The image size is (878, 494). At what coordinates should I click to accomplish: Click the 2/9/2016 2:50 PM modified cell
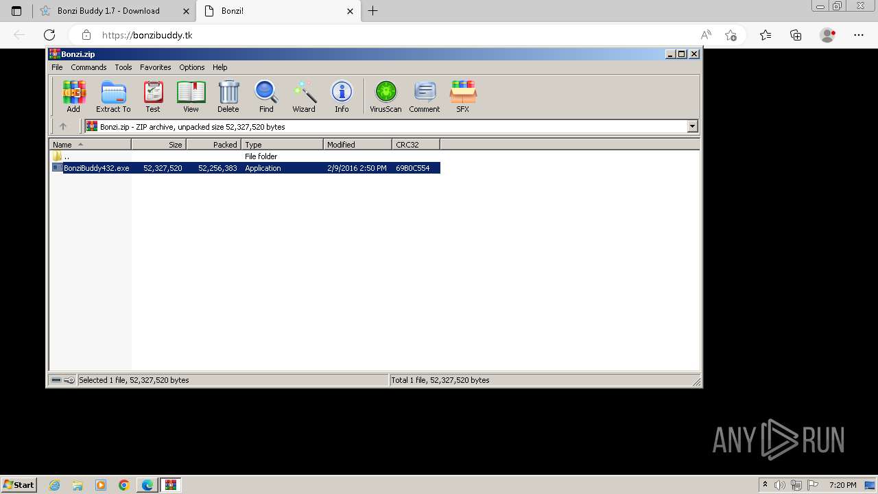(x=357, y=168)
